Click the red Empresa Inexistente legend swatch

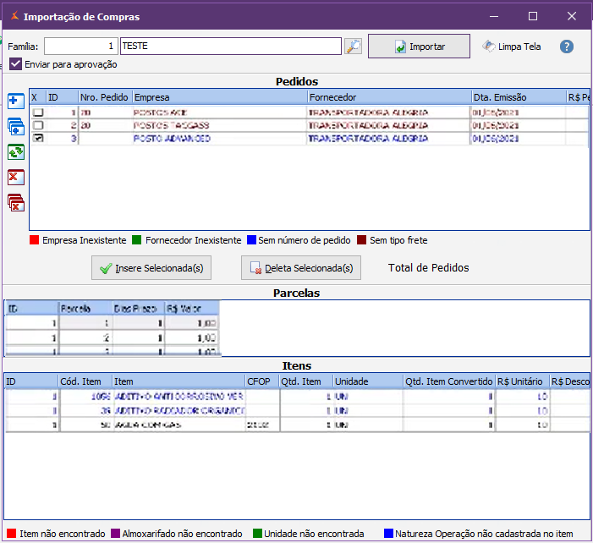tap(35, 240)
